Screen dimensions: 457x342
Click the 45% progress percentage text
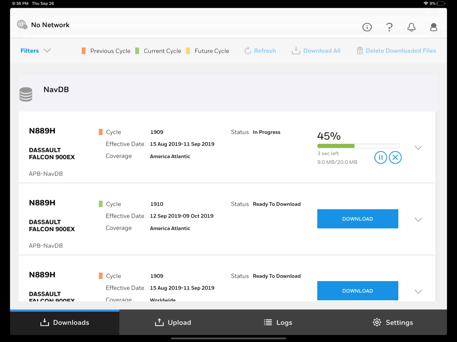(329, 136)
